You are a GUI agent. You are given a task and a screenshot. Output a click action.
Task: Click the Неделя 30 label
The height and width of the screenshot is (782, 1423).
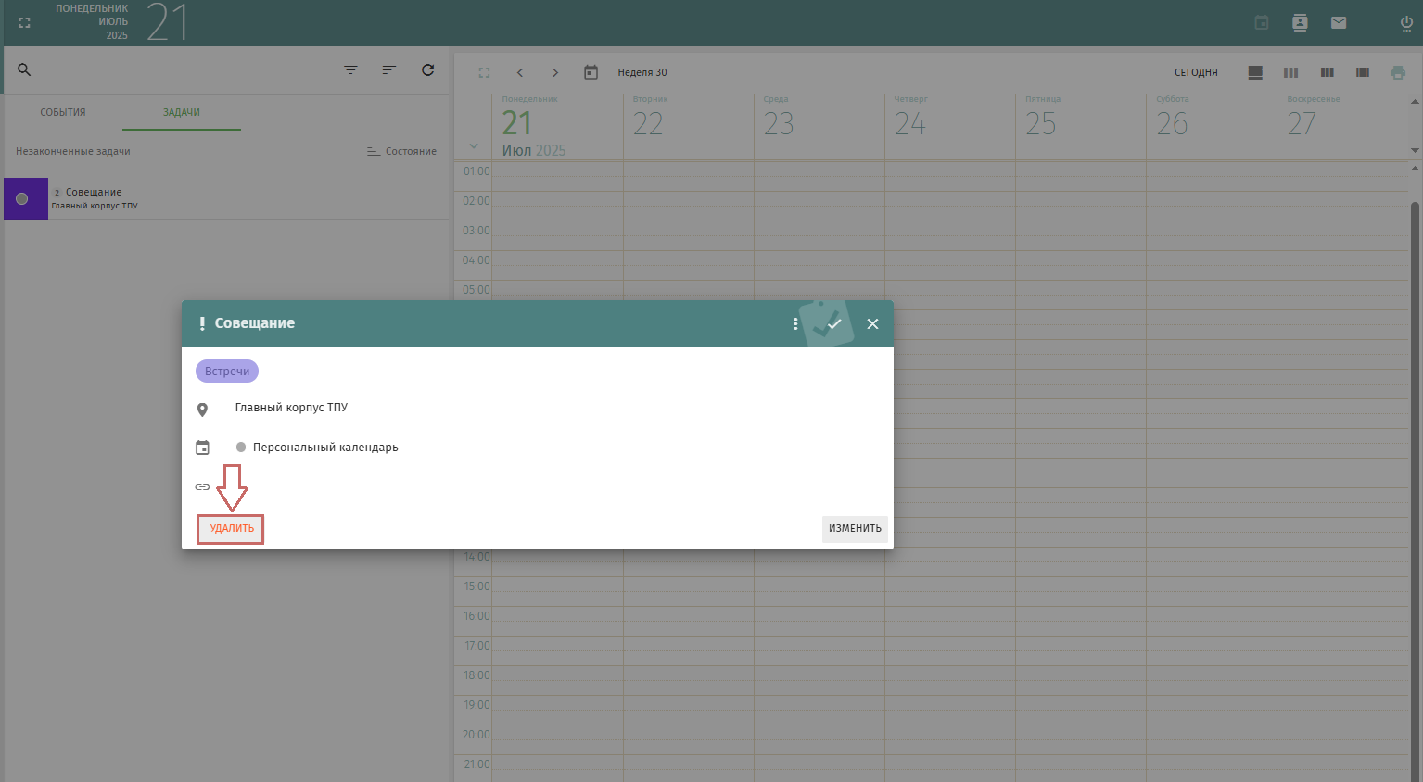[642, 72]
